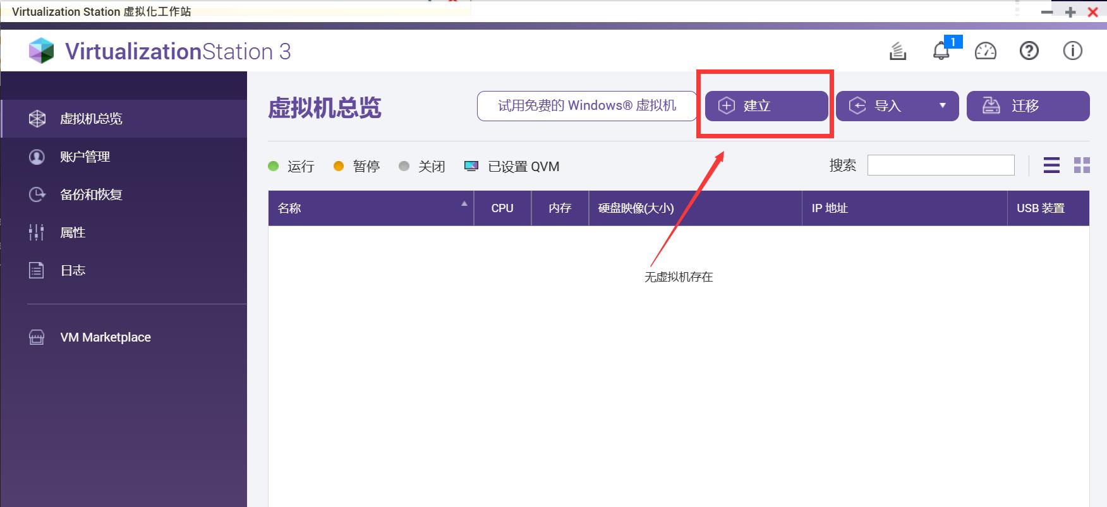The width and height of the screenshot is (1107, 507).
Task: Click the about information icon
Action: click(x=1072, y=51)
